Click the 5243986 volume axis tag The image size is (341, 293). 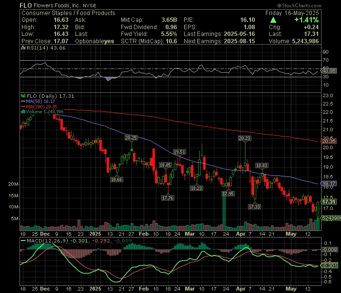[331, 218]
